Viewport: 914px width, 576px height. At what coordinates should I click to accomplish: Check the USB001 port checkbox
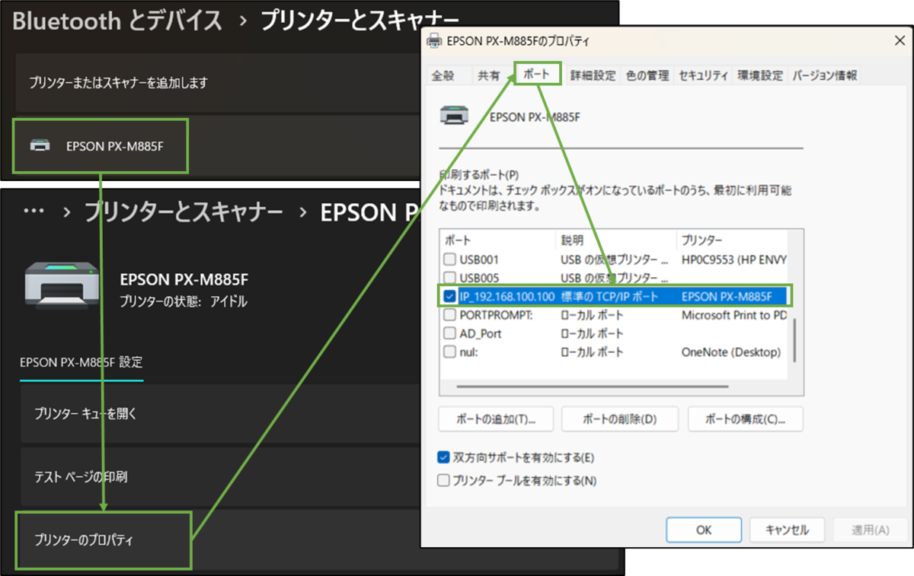449,259
